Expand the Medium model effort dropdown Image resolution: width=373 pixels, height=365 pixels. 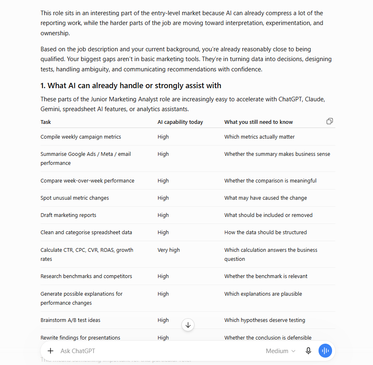tap(280, 351)
